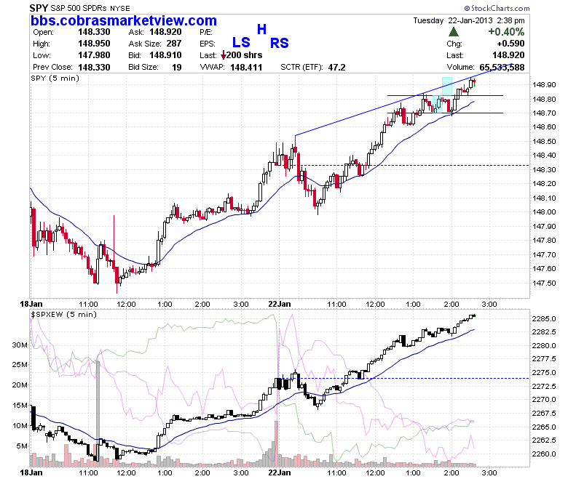Image resolution: width=568 pixels, height=479 pixels.
Task: Click the tall gray volume bar near 11:00
Action: click(x=98, y=413)
